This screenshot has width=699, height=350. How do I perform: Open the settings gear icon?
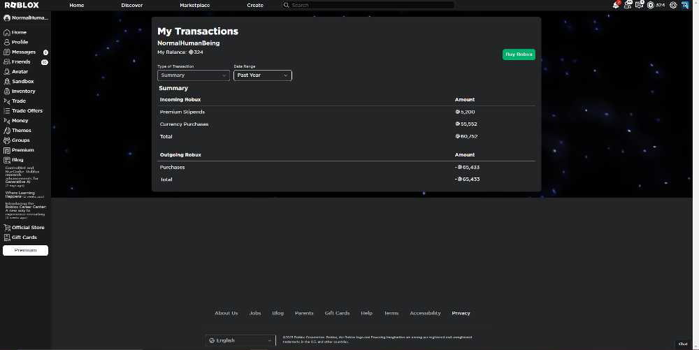[x=673, y=6]
